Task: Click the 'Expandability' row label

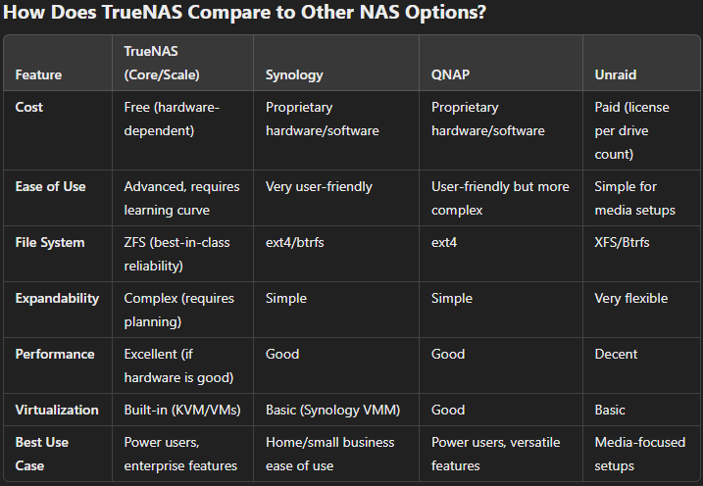Action: [x=57, y=298]
